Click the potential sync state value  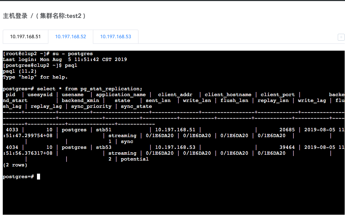135,159
